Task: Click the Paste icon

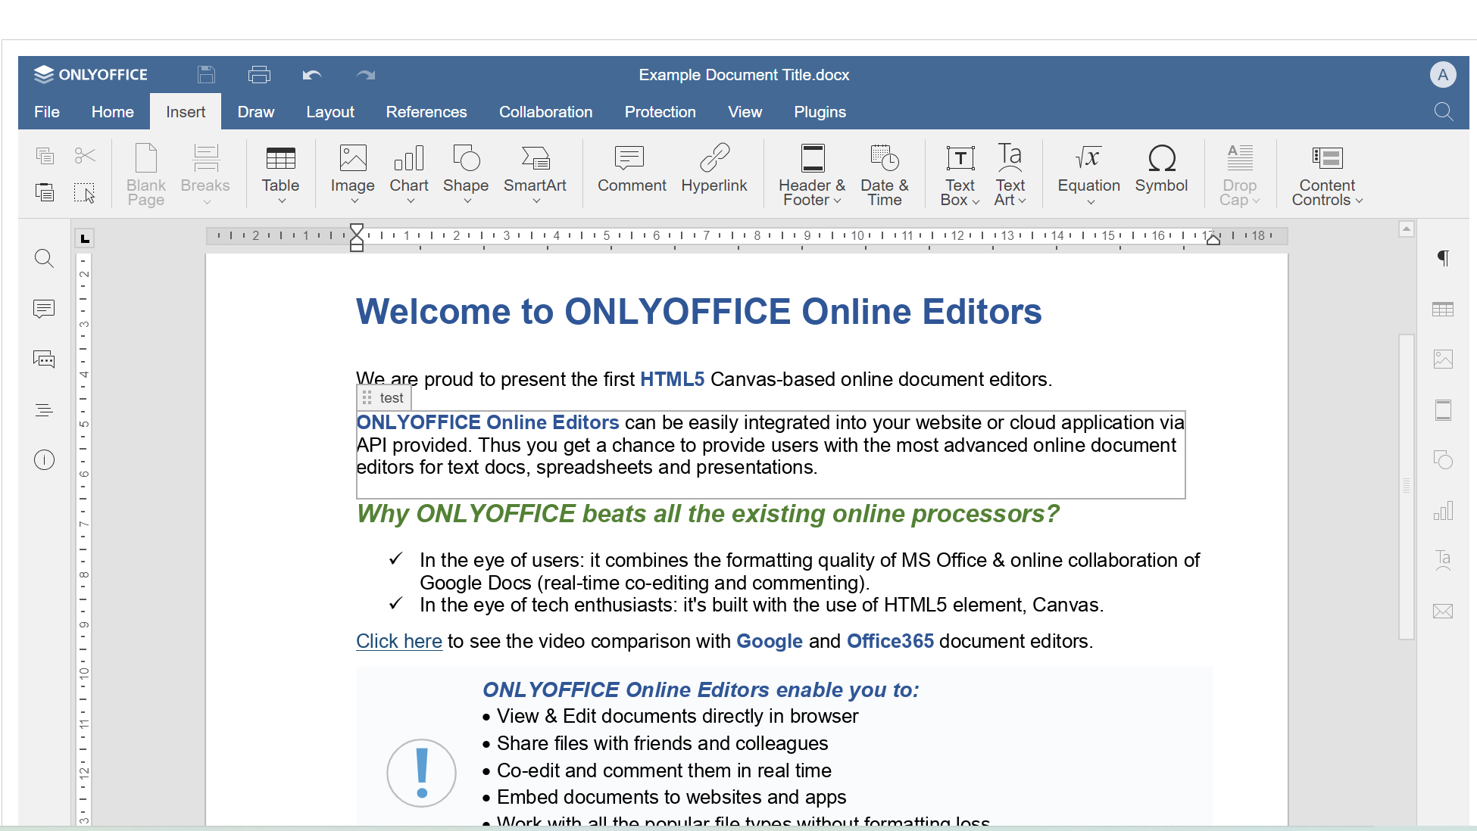Action: click(x=45, y=192)
